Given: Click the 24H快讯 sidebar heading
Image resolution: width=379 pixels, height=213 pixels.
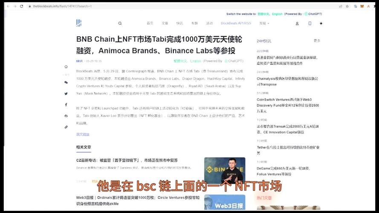Looking at the screenshot, I should pyautogui.click(x=264, y=41).
